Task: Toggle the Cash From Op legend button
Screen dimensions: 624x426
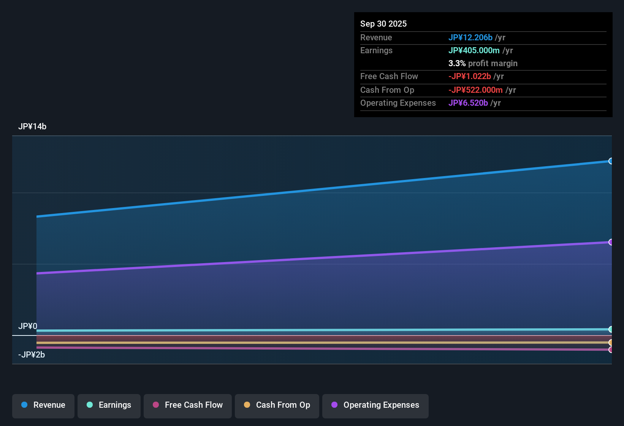Action: tap(277, 406)
